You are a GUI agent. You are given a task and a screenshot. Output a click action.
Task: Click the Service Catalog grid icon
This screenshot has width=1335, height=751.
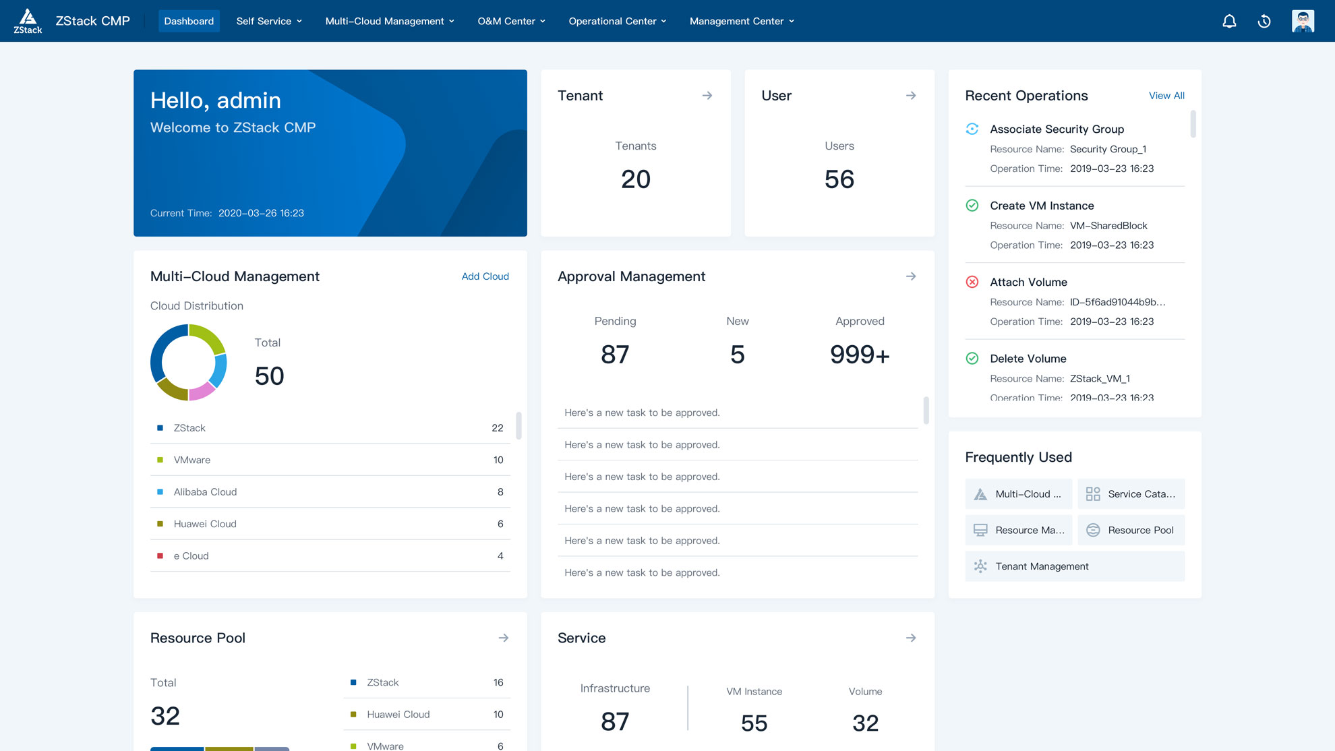pos(1093,494)
